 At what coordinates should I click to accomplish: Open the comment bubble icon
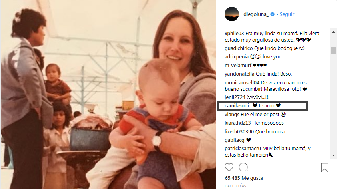243,167
